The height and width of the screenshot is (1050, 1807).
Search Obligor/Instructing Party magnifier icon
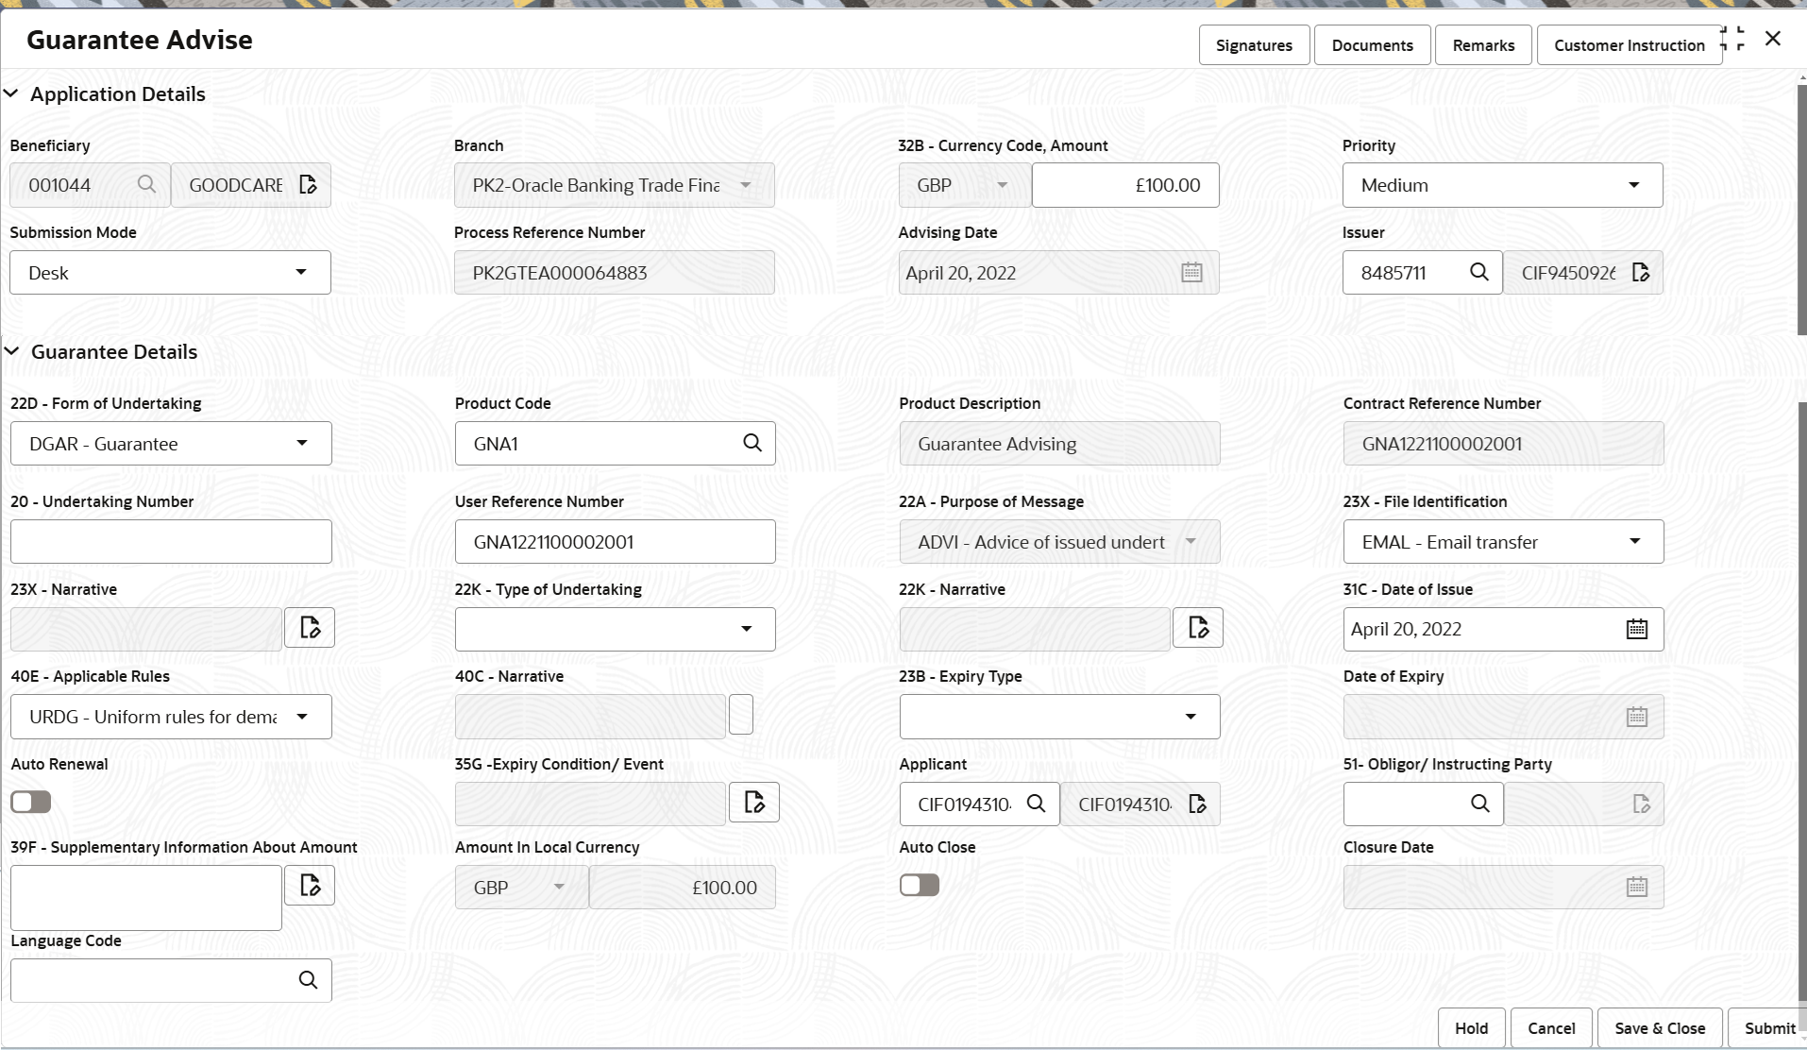tap(1480, 804)
